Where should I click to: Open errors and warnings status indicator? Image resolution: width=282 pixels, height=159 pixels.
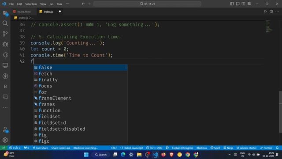click(15, 148)
